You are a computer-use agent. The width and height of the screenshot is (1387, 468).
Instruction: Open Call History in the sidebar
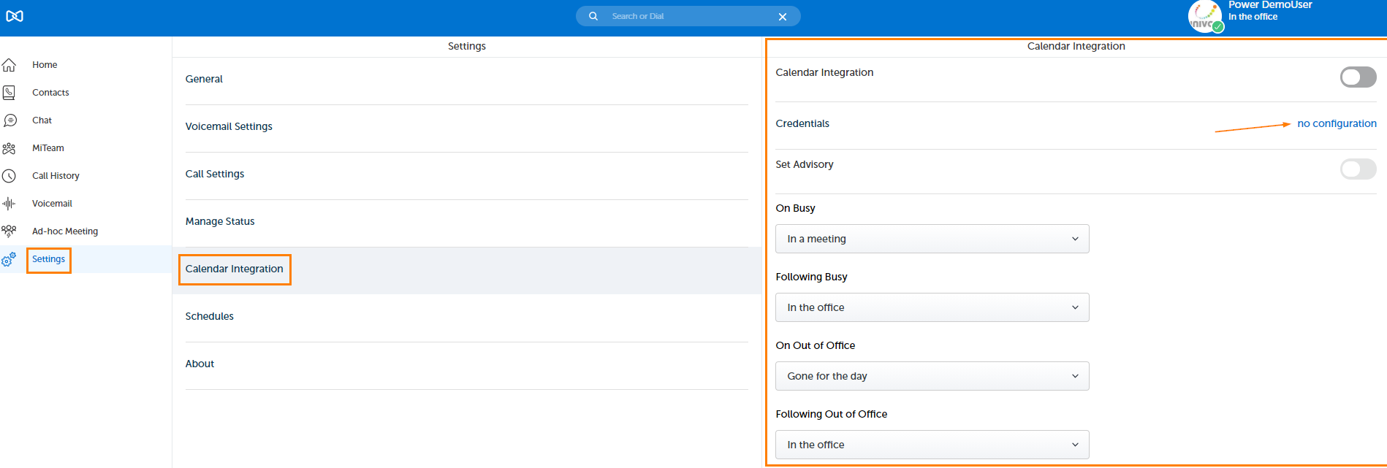tap(56, 176)
